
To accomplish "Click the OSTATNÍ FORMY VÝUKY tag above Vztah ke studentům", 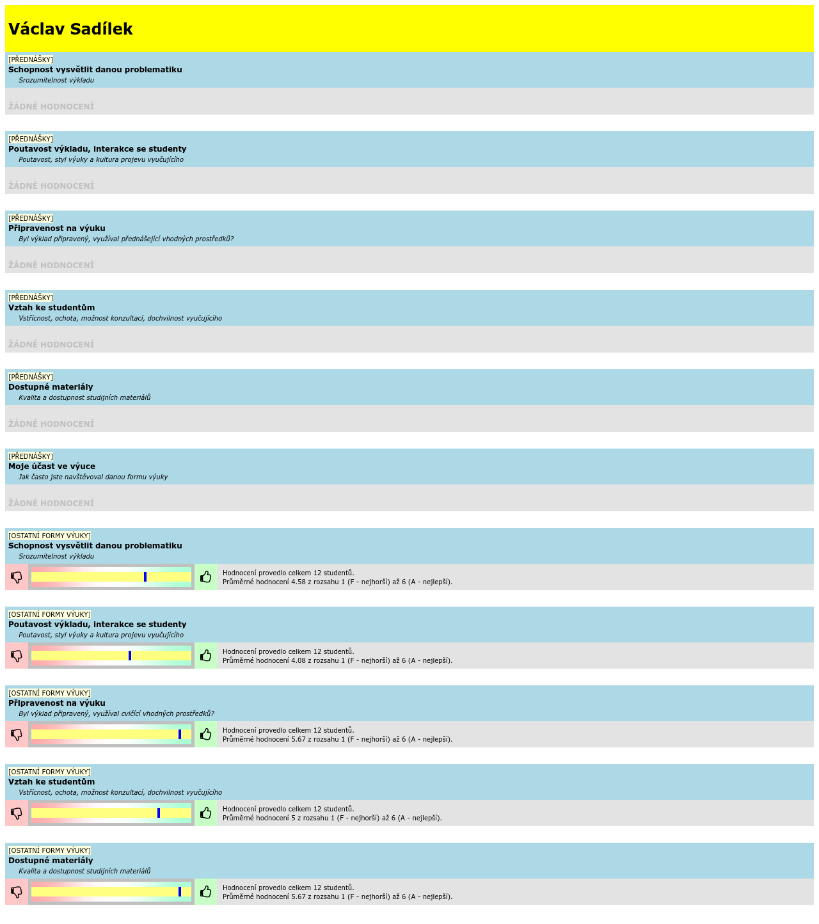I will pos(49,772).
